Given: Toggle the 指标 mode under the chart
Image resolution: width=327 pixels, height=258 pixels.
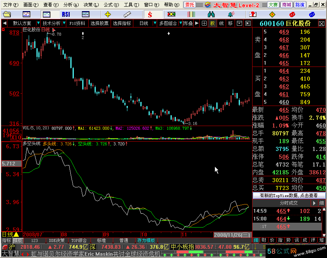Looking at the screenshot, I should click(x=6, y=241).
